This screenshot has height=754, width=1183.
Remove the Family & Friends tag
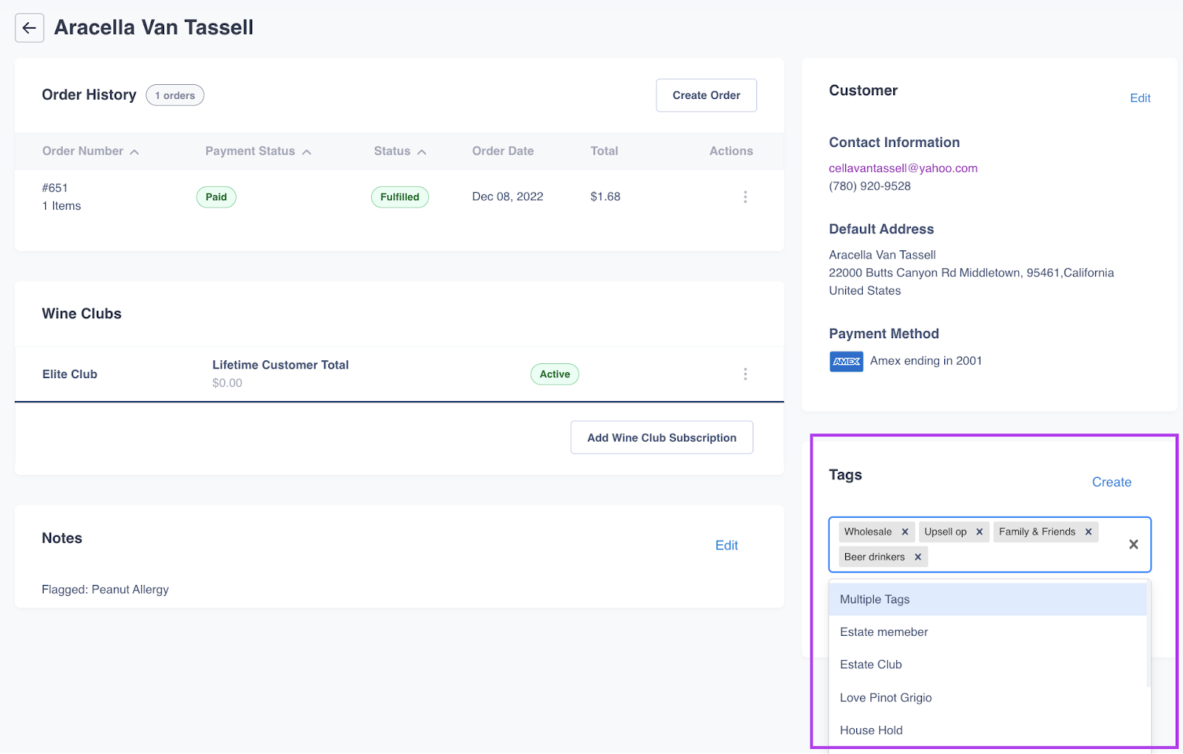[1088, 532]
